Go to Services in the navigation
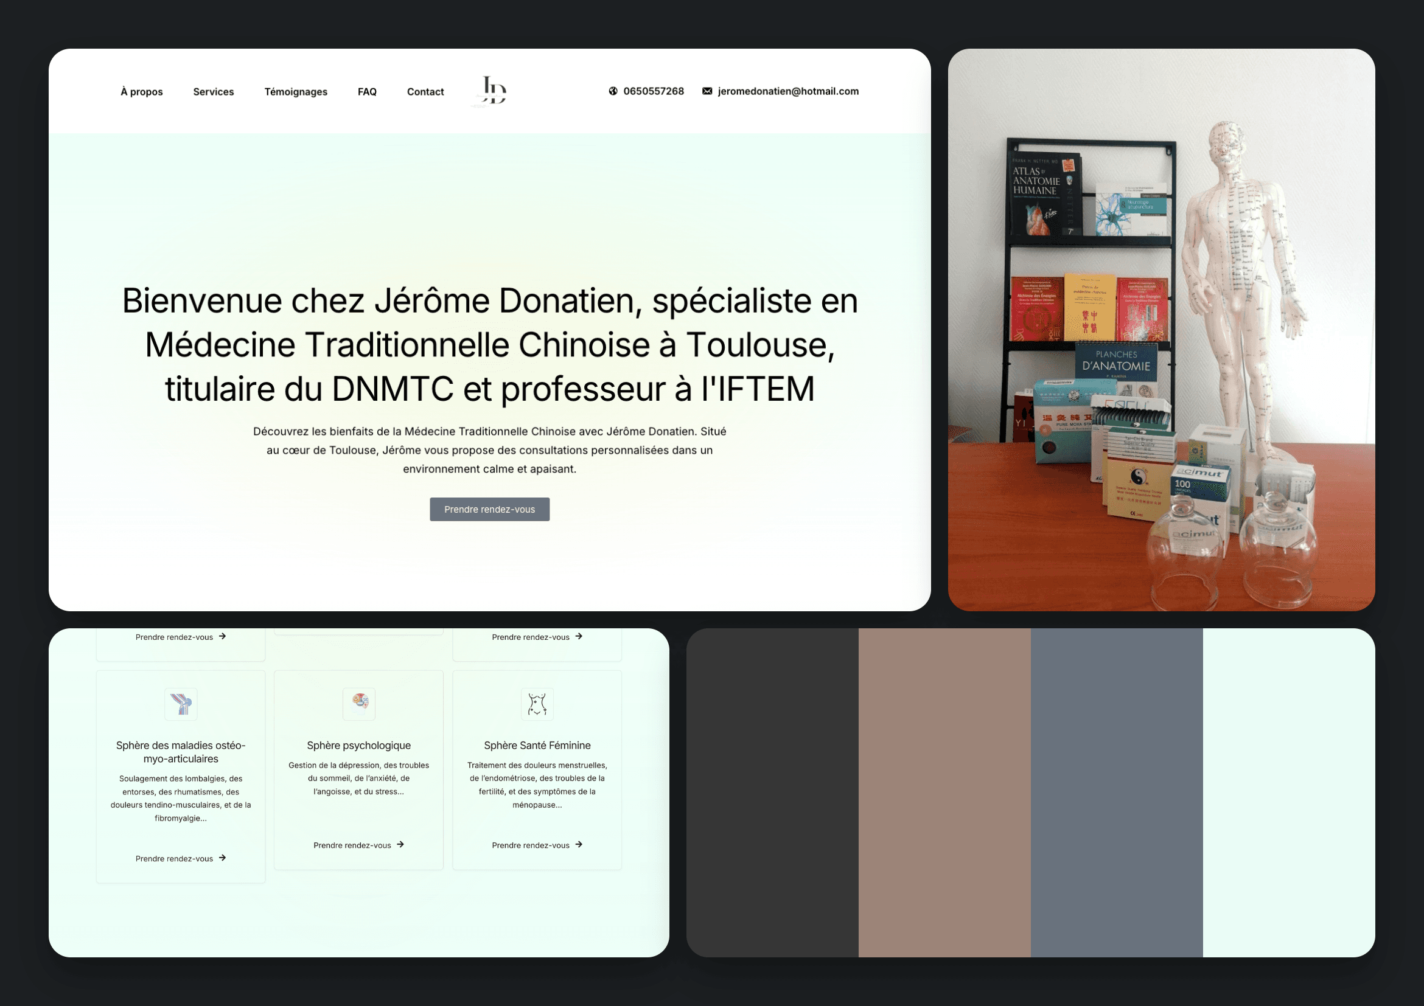Image resolution: width=1424 pixels, height=1006 pixels. [214, 92]
